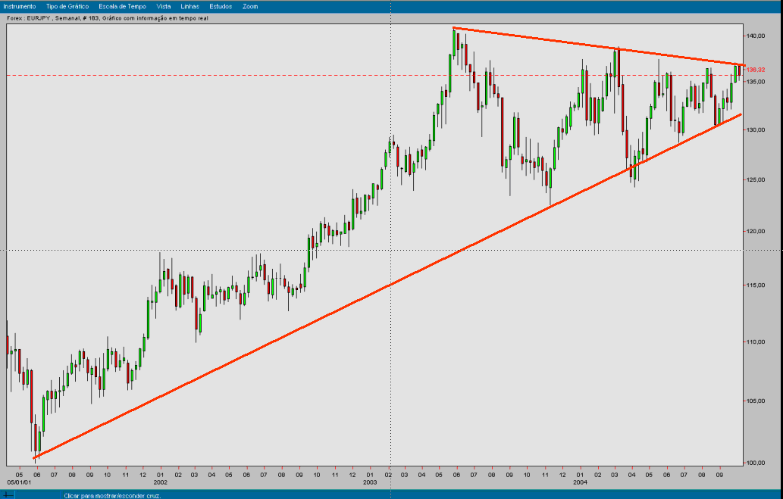Click the highest candle at the triangle apex
Viewport: 783px width, 499px height.
(455, 42)
